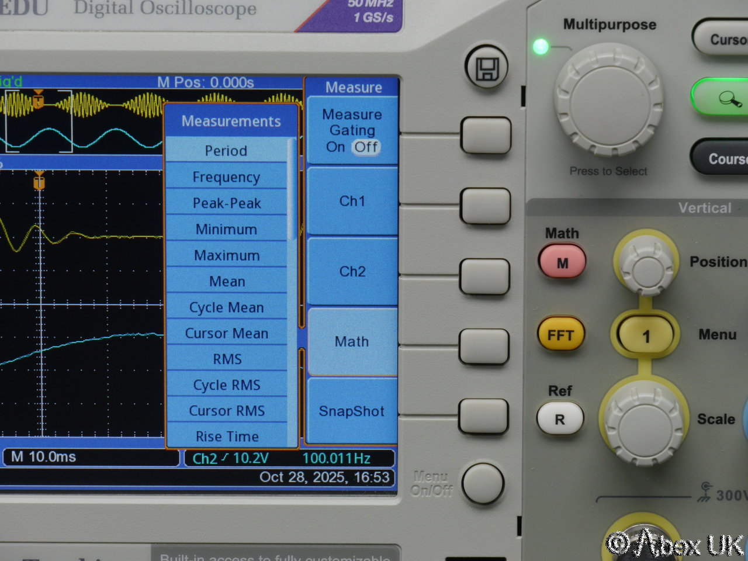
Task: Click the orange trigger marker on waveform
Action: coord(39,183)
